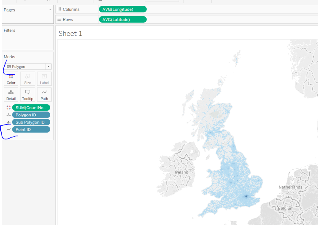Select the AVG(Longitude) pill on Columns

(122, 9)
